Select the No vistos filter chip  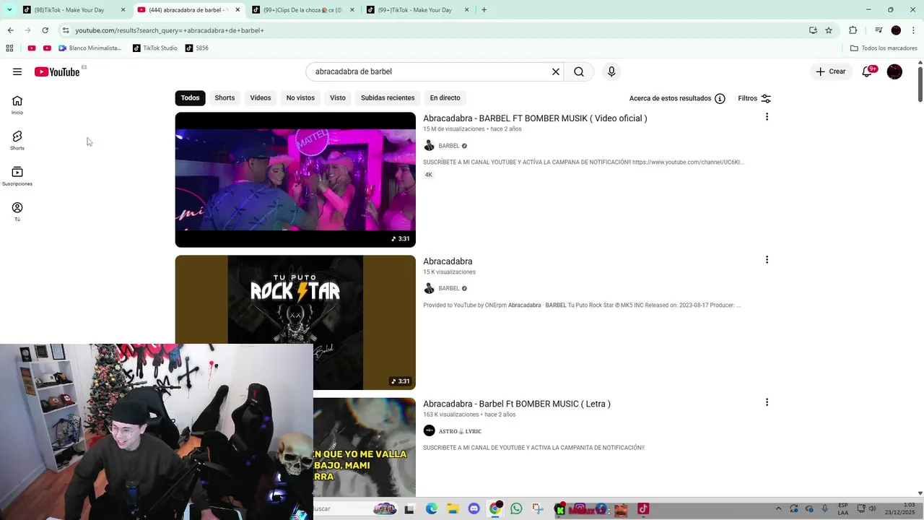[x=300, y=98]
